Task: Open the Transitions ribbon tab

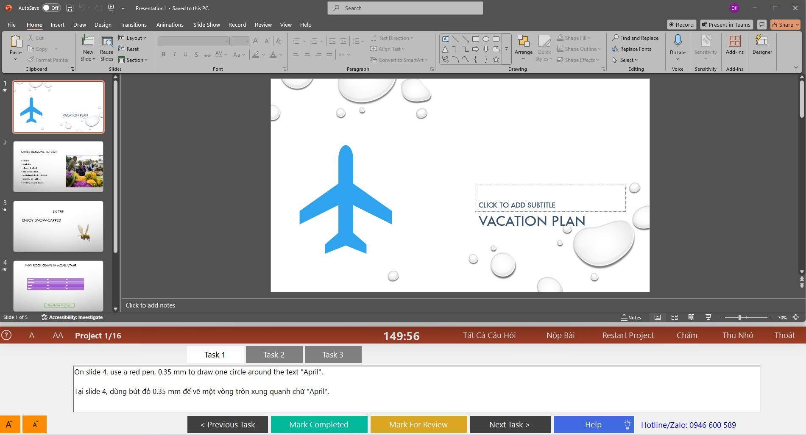Action: pos(133,25)
